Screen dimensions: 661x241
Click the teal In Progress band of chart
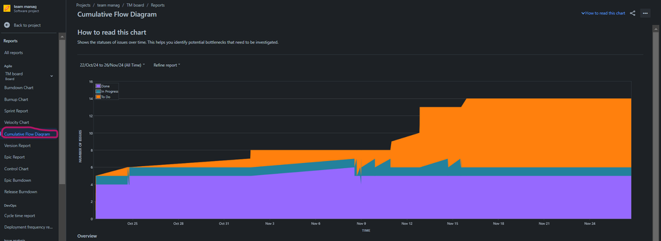click(x=527, y=171)
